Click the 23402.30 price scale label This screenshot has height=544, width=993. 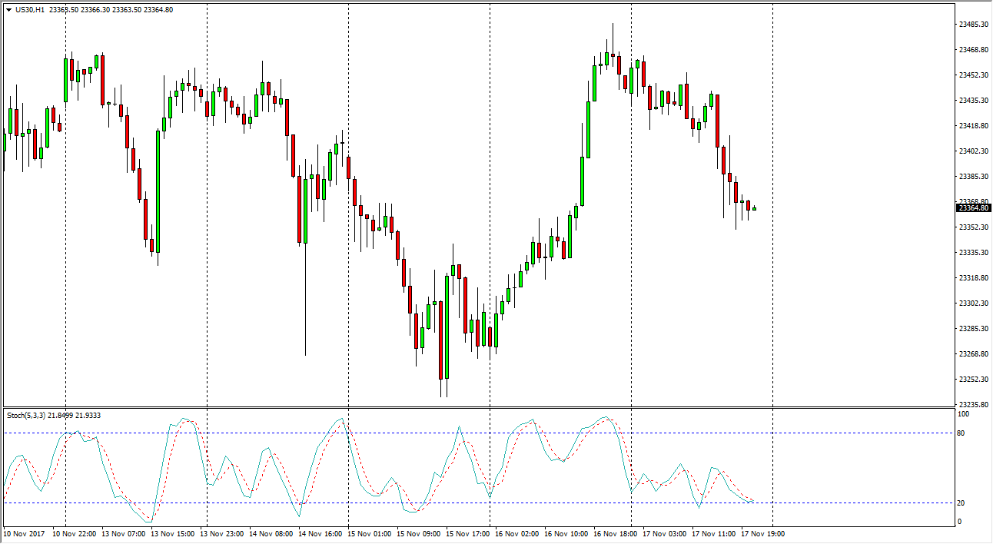point(973,151)
